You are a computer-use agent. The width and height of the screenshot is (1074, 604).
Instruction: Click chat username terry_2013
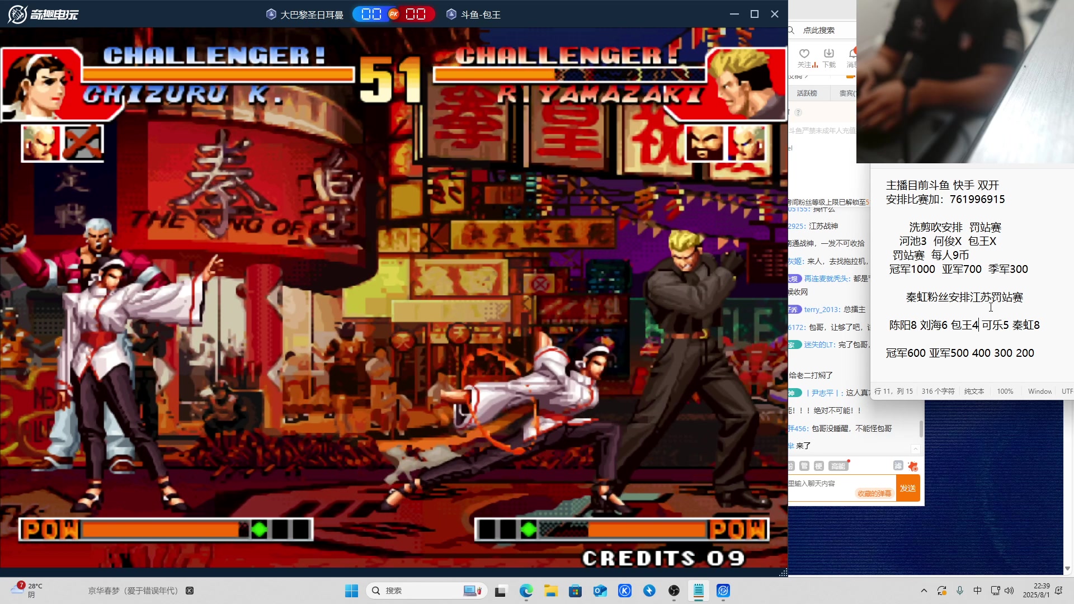(x=822, y=309)
